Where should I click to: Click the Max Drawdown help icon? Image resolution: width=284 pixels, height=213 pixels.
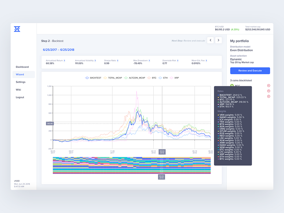149,61
